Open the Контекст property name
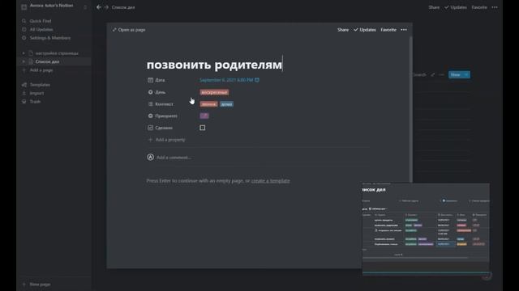The width and height of the screenshot is (519, 291). click(164, 104)
